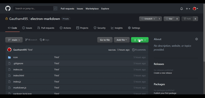Expand the green Code dropdown
The image size is (205, 98).
[x=140, y=40]
